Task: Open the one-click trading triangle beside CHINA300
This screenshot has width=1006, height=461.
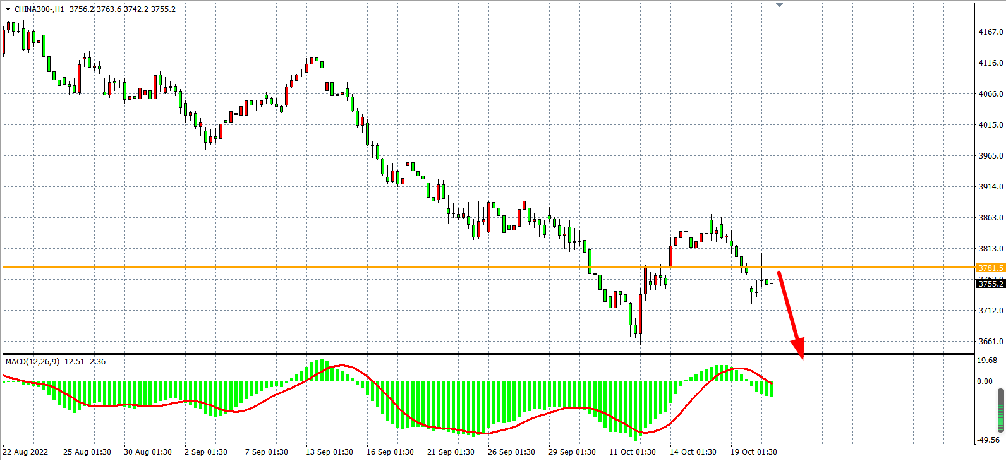Action: point(8,9)
